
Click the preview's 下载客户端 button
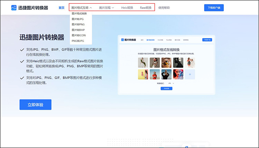click(x=207, y=40)
